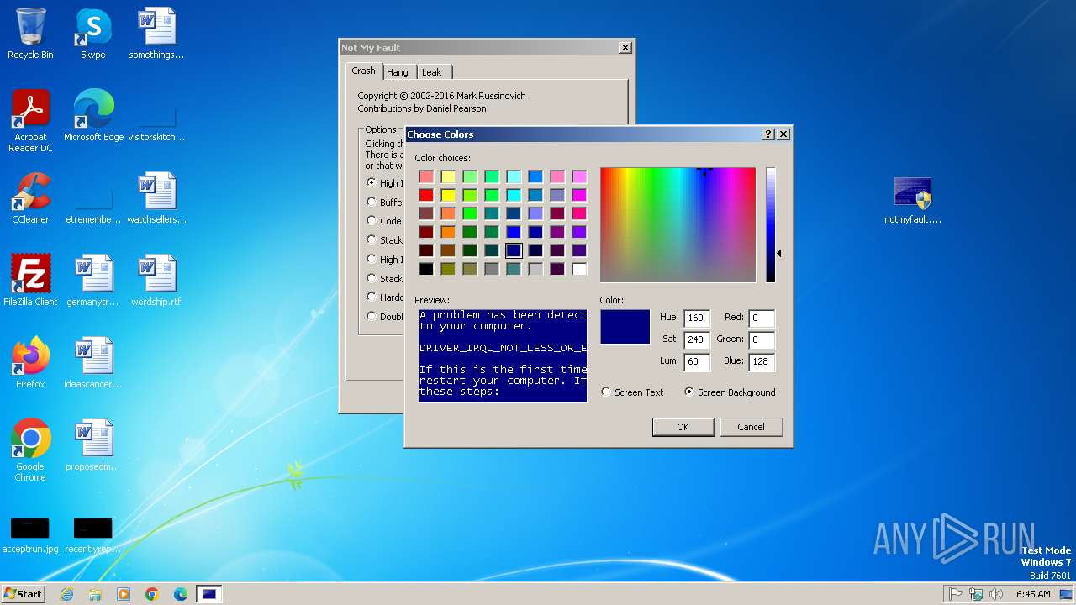1076x605 pixels.
Task: Click the Lum value field
Action: click(697, 362)
